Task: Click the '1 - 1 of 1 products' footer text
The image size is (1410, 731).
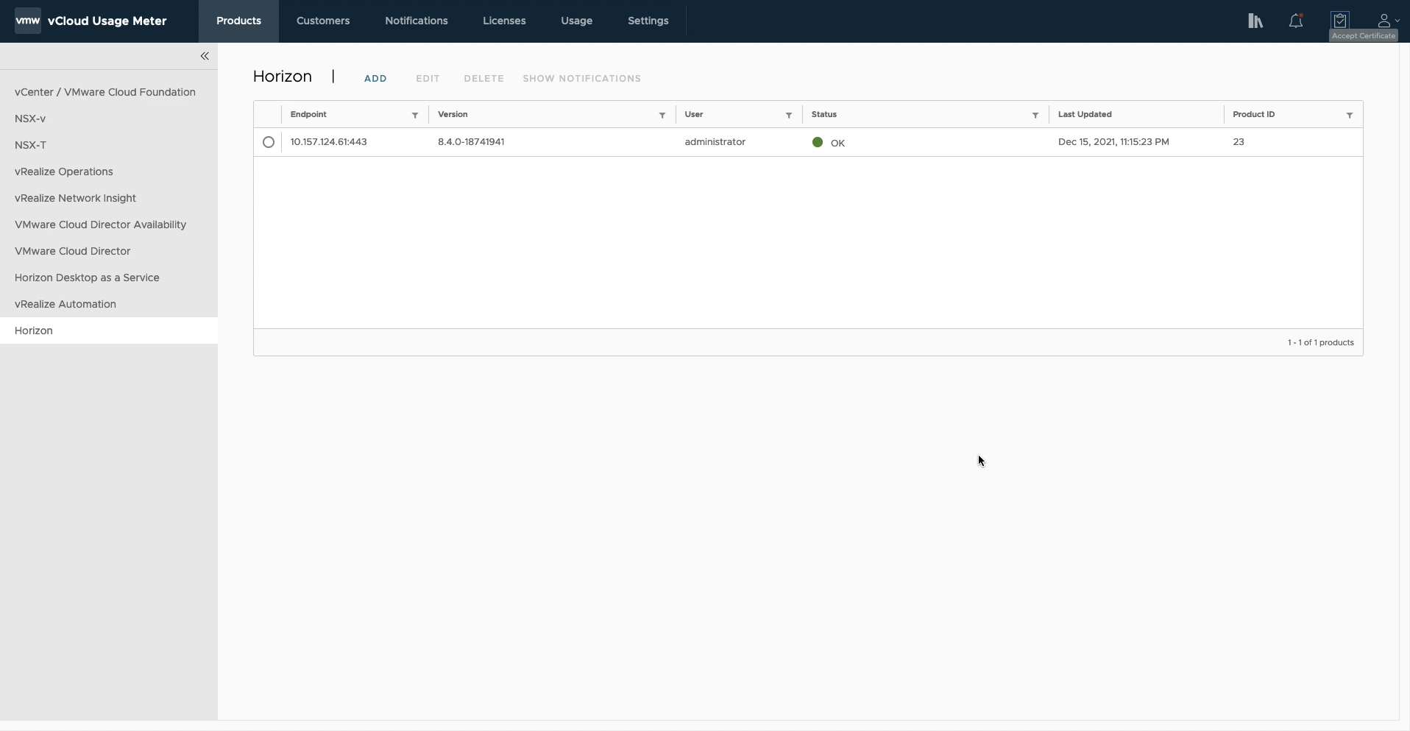Action: (x=1321, y=342)
